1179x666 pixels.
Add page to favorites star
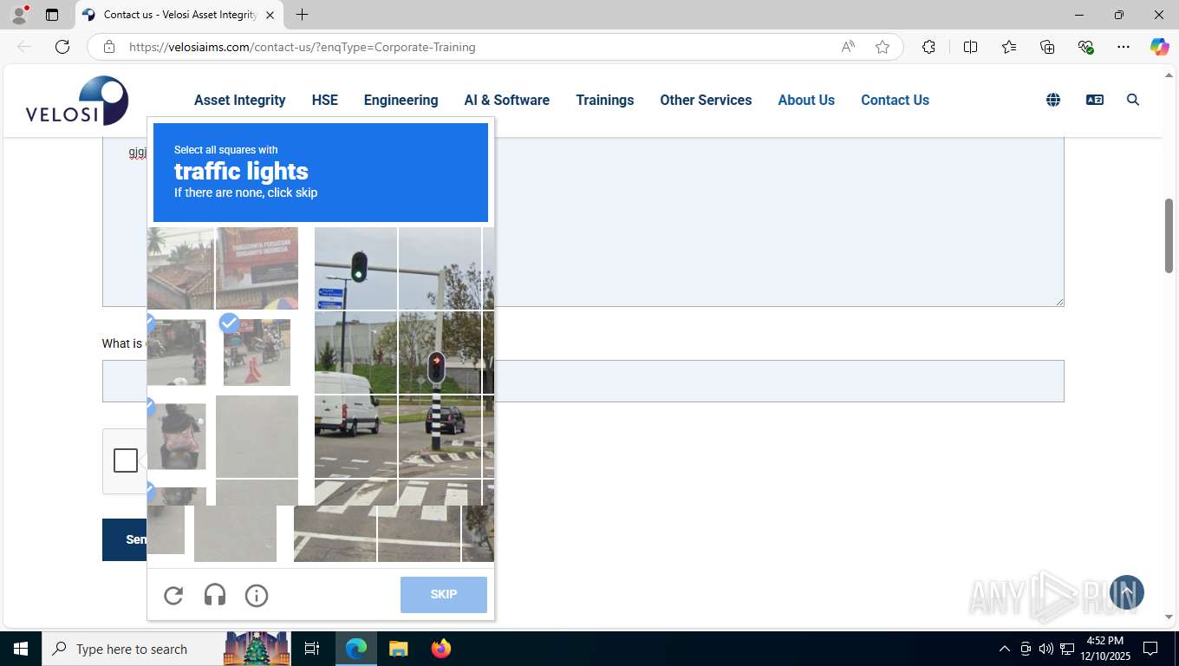(883, 47)
